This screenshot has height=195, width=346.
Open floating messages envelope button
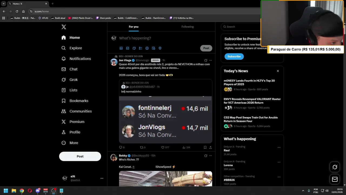point(335,179)
